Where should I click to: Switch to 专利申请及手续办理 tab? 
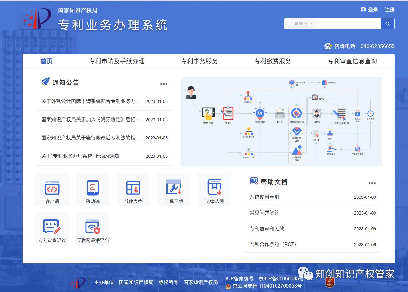117,61
